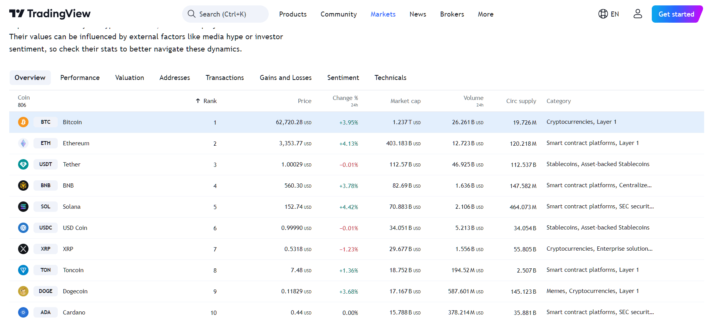Click the SOL ticker badge
Viewport: 708px width, 321px height.
[x=45, y=207]
